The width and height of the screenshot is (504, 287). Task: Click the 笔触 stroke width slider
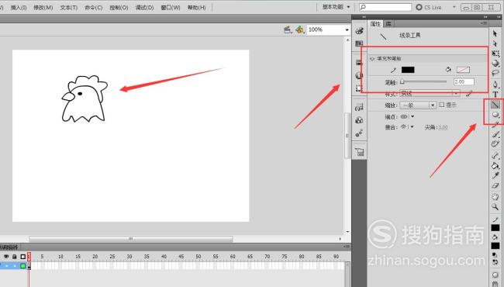(x=423, y=82)
